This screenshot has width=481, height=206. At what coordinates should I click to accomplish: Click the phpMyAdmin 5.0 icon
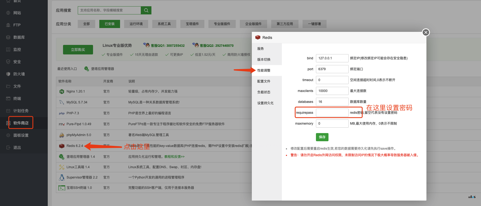click(x=62, y=135)
